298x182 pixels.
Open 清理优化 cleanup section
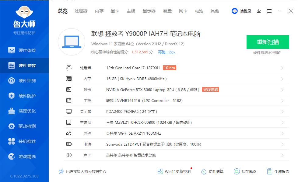pos(24,111)
